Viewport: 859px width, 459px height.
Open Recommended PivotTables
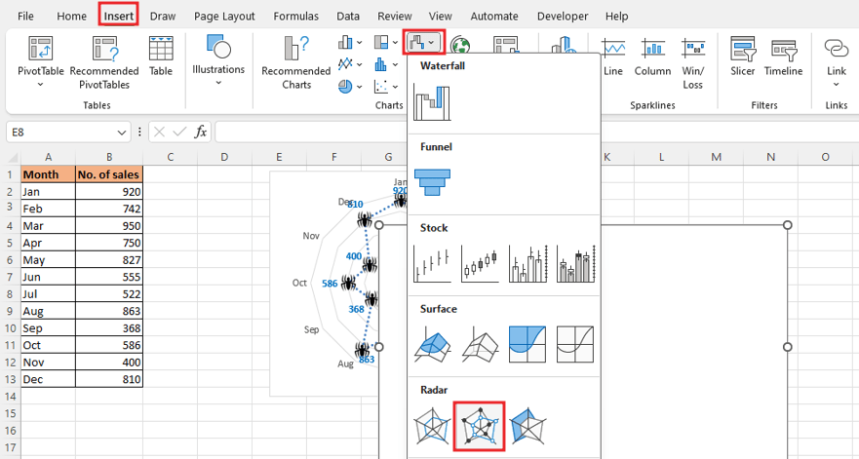(104, 62)
